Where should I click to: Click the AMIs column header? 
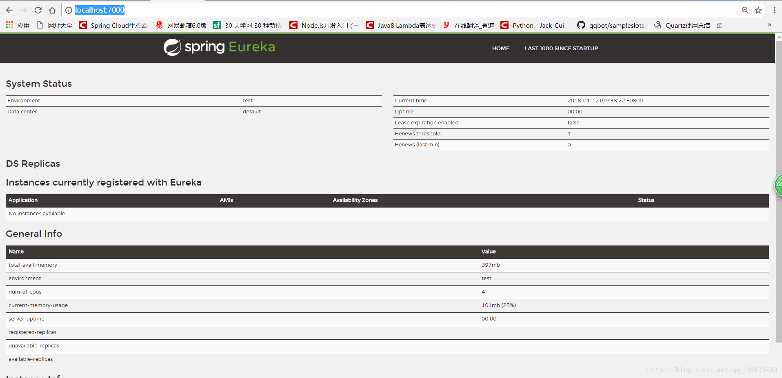pos(227,200)
